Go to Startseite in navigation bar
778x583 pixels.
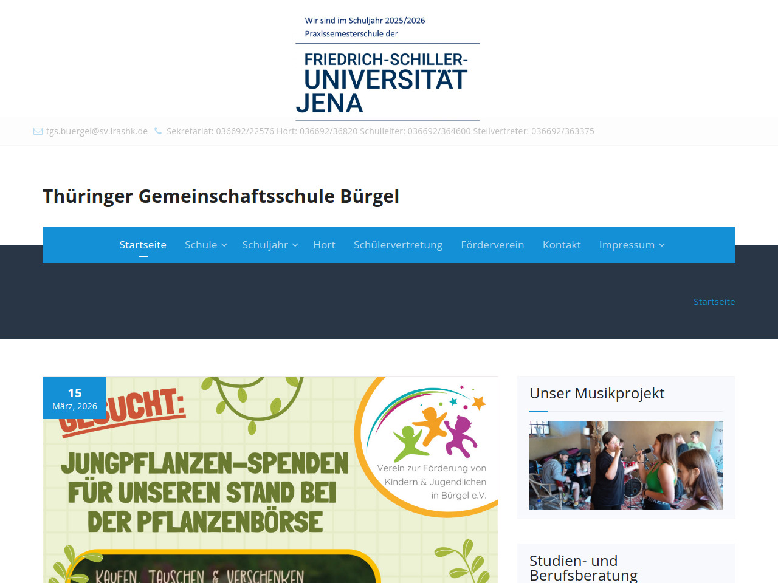point(143,245)
